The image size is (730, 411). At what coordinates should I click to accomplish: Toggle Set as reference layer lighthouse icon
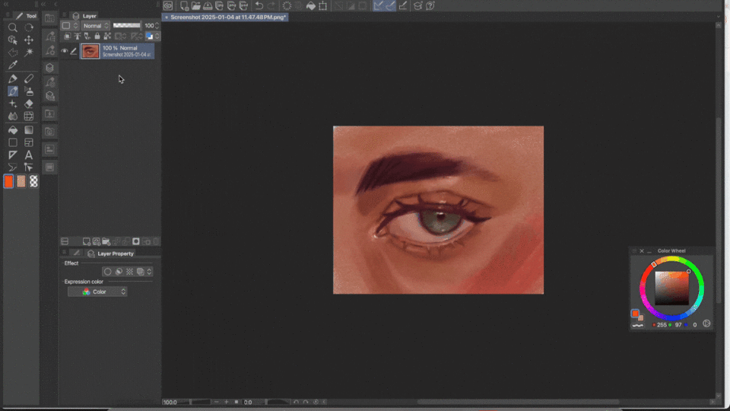point(78,36)
